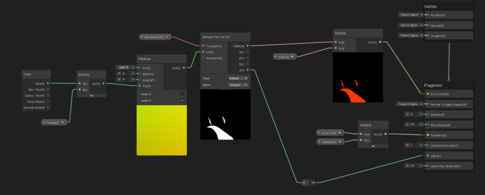
Task: Click the Smoothness value field showing 0.5
Action: 414,124
